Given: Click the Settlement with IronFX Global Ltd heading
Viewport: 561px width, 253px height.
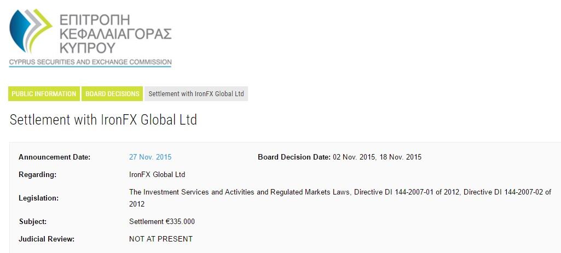Looking at the screenshot, I should [103, 120].
